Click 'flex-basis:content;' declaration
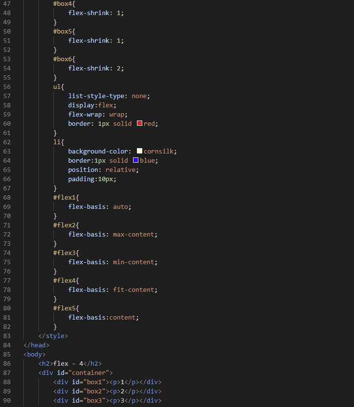354x407 pixels. click(x=103, y=318)
